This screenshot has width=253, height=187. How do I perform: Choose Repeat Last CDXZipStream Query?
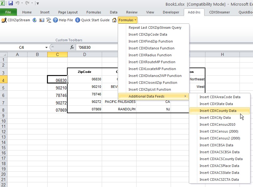153,28
